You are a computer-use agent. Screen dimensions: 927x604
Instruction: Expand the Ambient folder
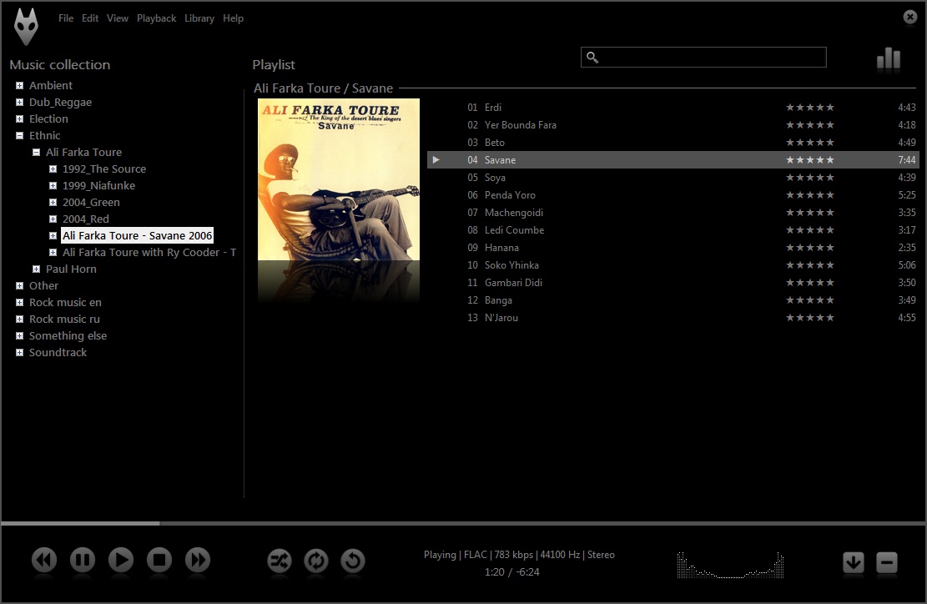coord(19,86)
